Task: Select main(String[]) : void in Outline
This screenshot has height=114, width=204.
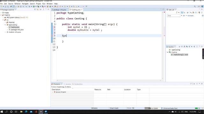Action: (x=179, y=55)
